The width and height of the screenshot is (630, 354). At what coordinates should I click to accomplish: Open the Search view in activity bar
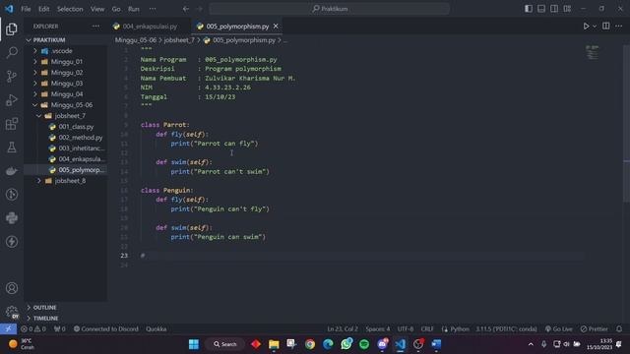[12, 52]
